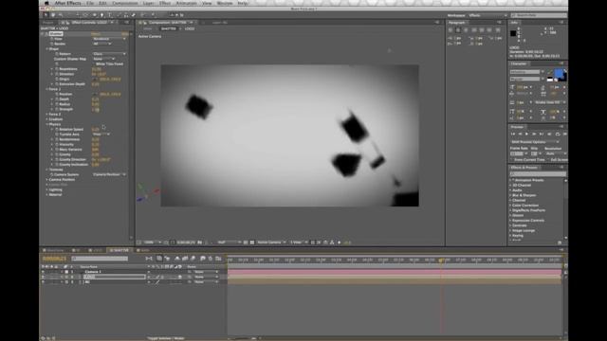Screen dimensions: 607x341
Task: Click the Graph Editor icon in timeline
Action: click(x=219, y=259)
